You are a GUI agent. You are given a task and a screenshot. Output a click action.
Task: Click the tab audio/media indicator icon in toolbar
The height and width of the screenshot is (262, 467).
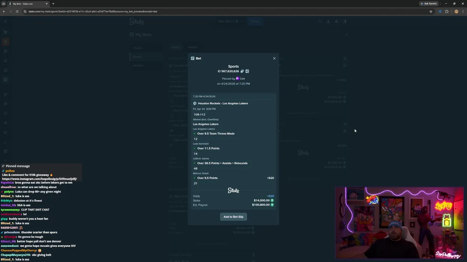pos(440,11)
